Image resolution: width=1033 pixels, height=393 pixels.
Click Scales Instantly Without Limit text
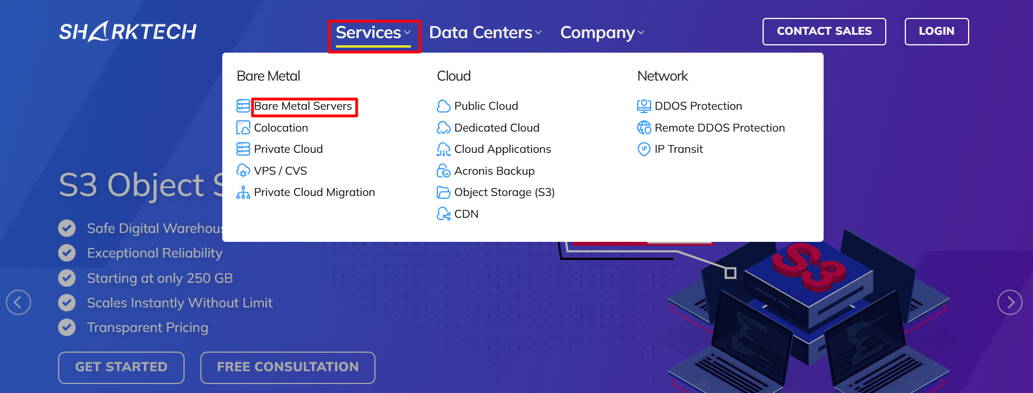(x=180, y=303)
